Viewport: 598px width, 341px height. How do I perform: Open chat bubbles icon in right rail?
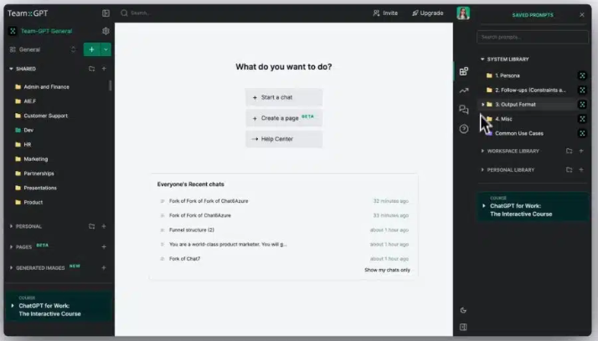tap(463, 110)
